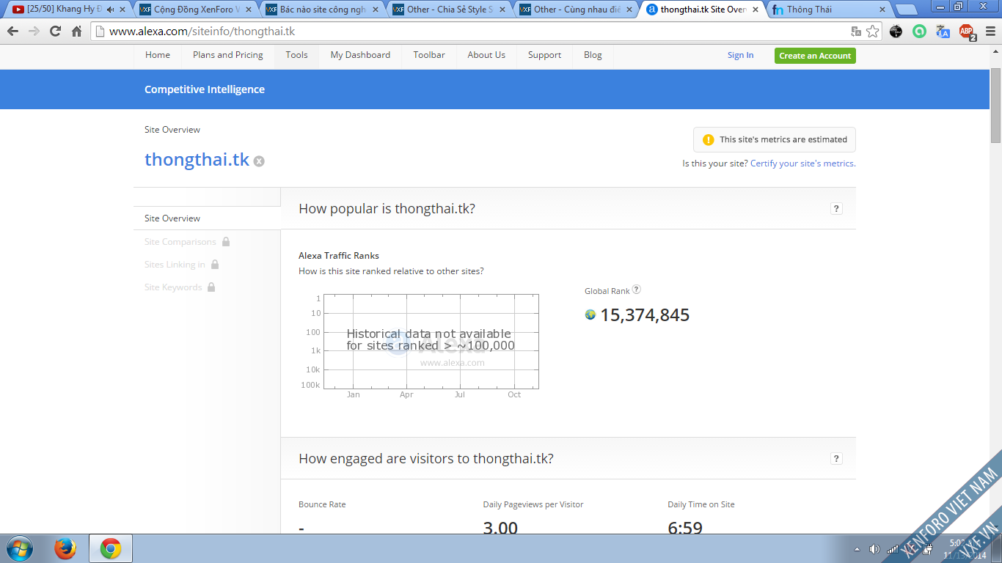The image size is (1002, 563).
Task: Open the volume control in system tray
Action: pos(874,548)
